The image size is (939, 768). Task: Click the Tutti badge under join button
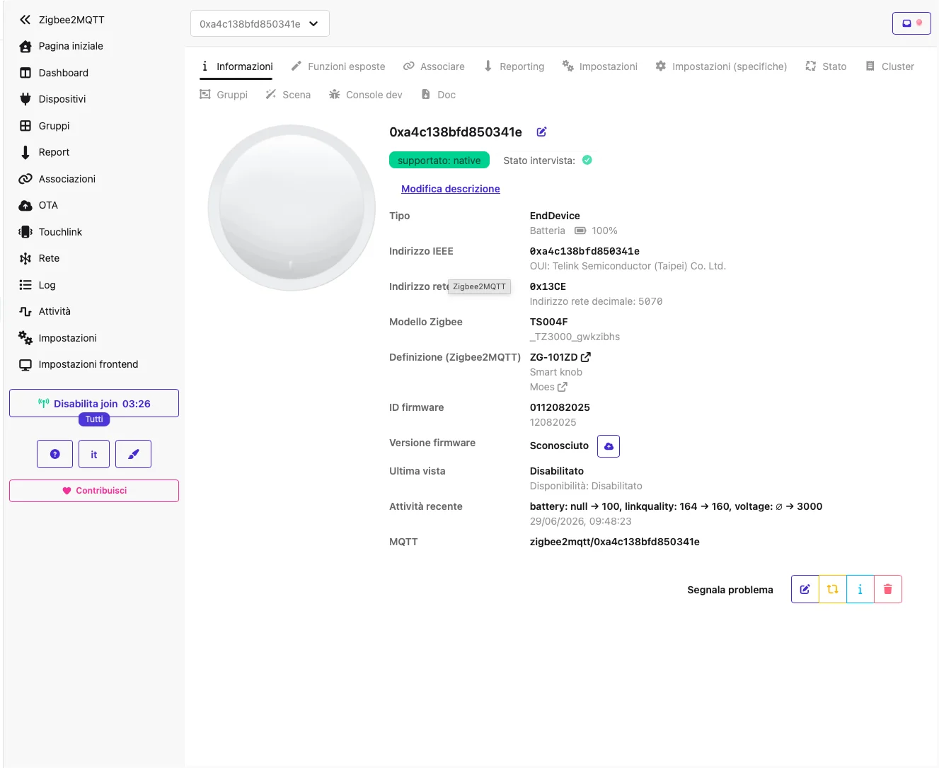(94, 419)
